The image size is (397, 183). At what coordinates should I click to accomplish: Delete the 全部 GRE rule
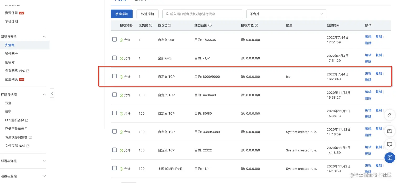368,62
